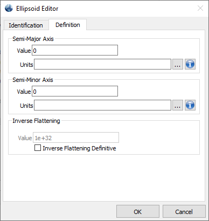Click the Inverse Flattening group label

click(36, 121)
